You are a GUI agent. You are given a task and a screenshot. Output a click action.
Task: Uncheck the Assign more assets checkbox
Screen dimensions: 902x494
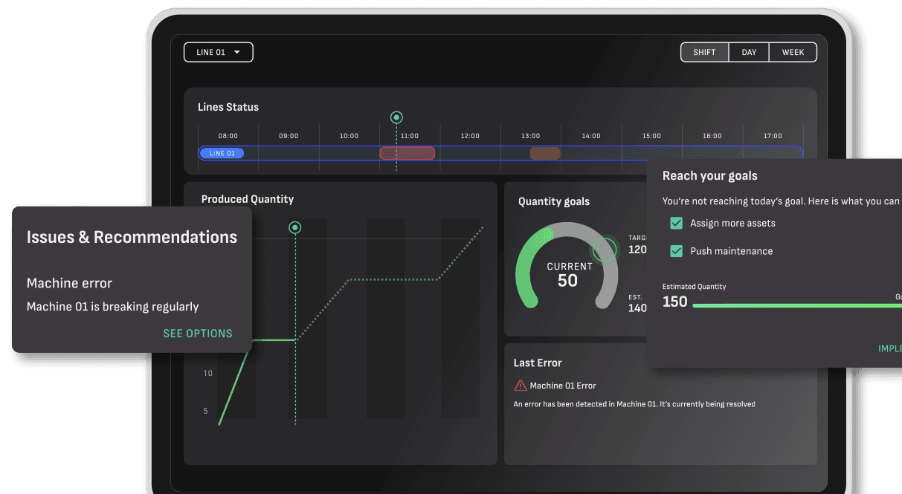676,222
